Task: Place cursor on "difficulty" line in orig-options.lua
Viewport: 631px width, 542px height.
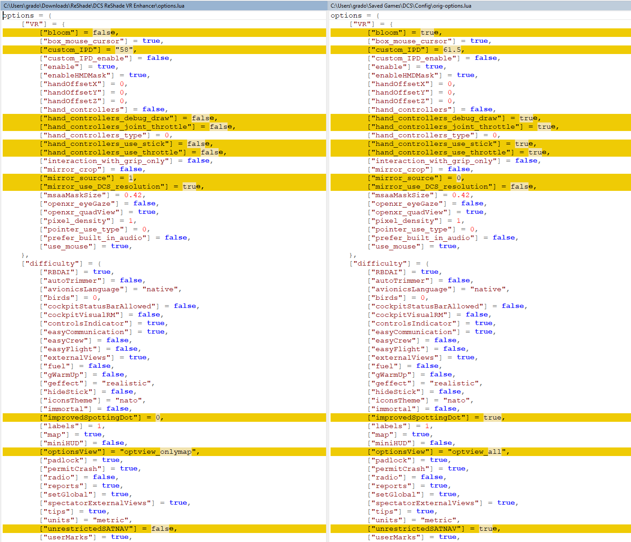Action: coord(389,263)
